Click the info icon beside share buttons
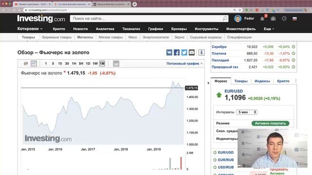The image size is (312, 175). click(x=201, y=52)
